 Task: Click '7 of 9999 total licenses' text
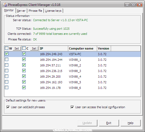60,34
